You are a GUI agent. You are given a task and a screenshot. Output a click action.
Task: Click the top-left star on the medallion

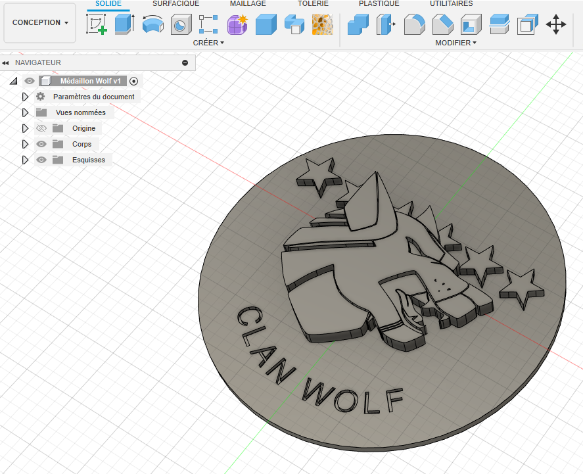pos(319,176)
